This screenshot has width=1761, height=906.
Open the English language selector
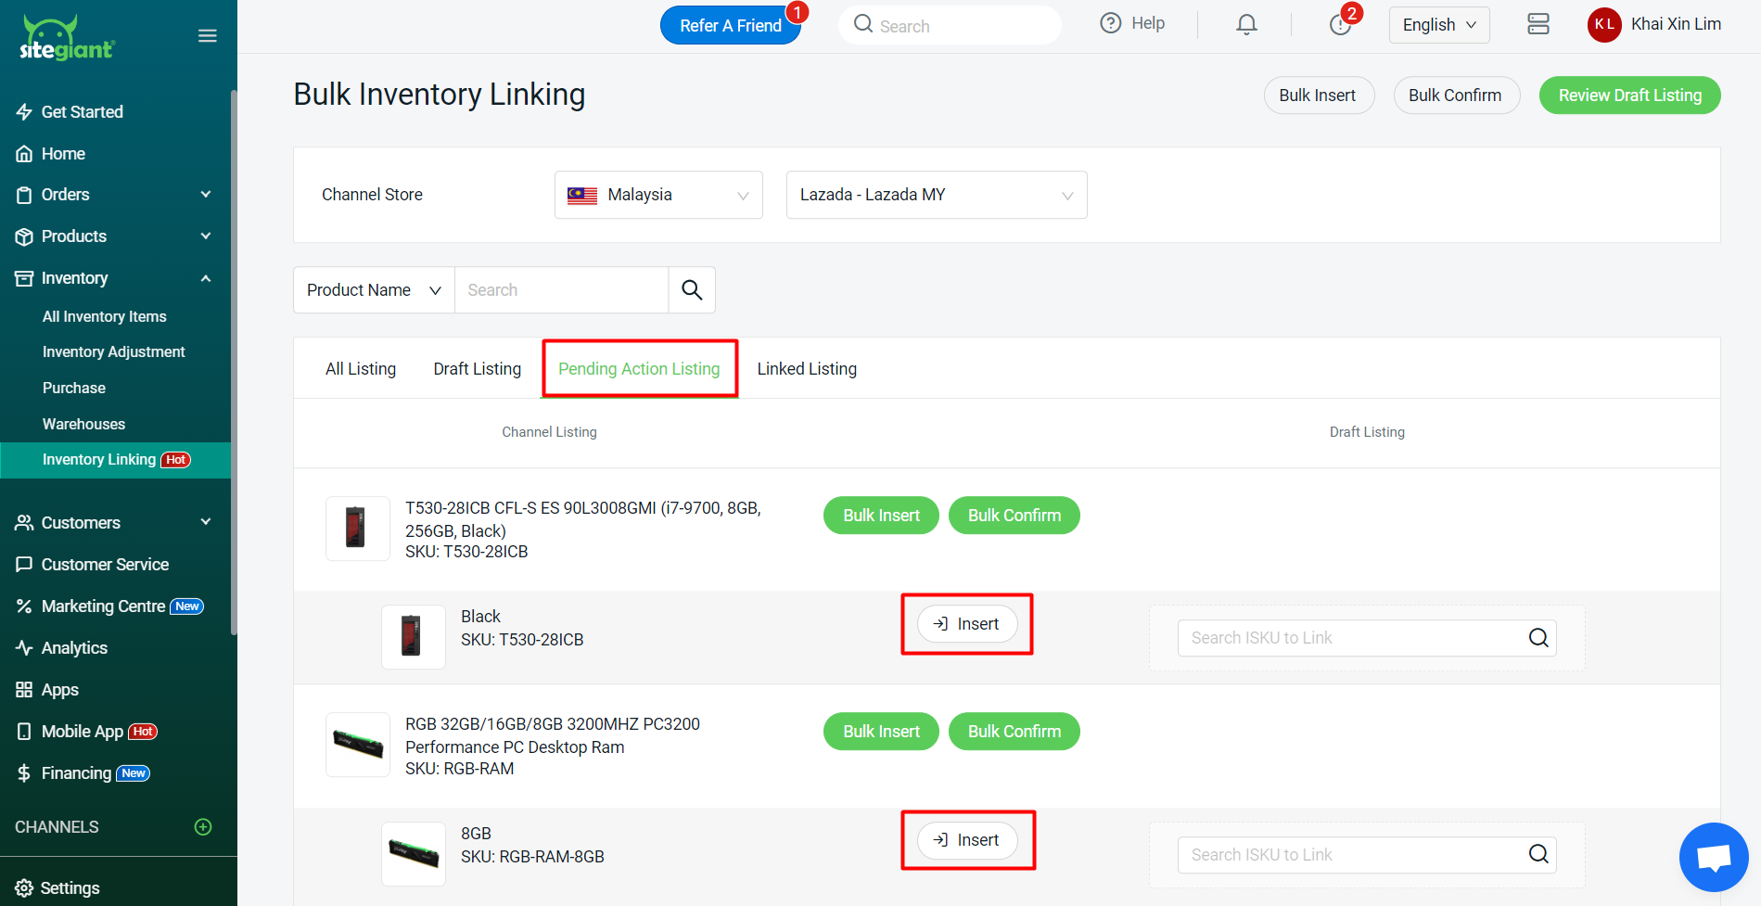(x=1438, y=25)
